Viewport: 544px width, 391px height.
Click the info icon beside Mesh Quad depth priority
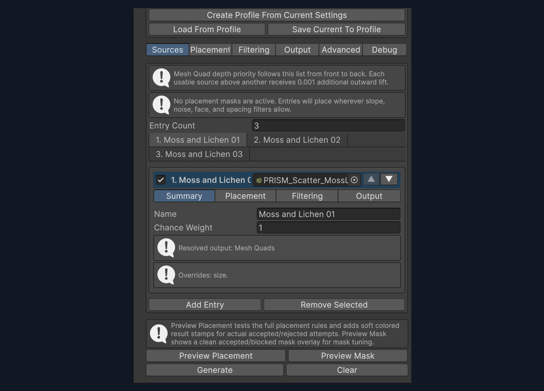click(x=161, y=78)
